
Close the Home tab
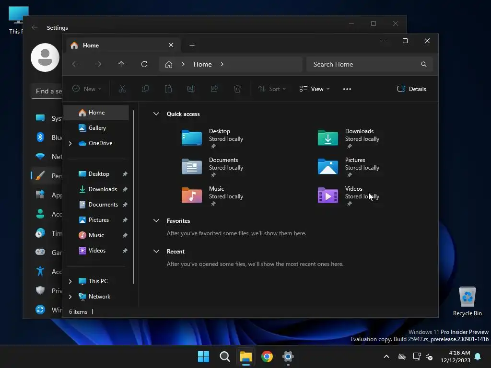point(171,45)
